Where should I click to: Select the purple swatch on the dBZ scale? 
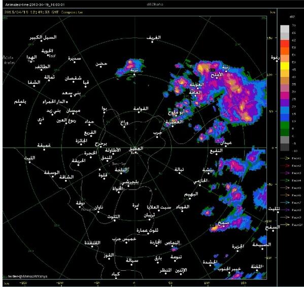tap(285, 103)
